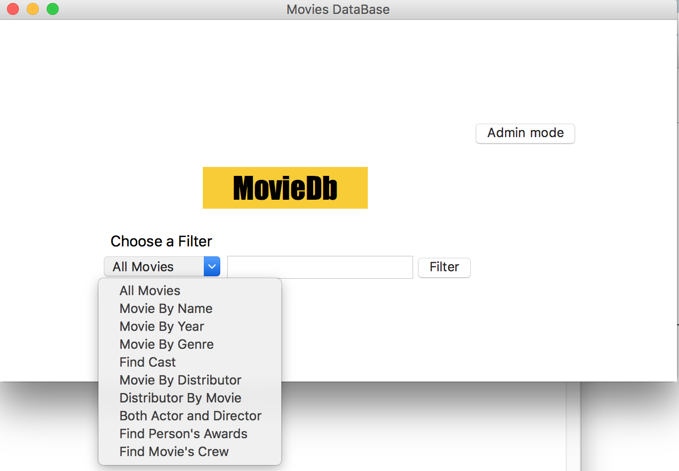
Task: Click inside the empty search text field
Action: [x=320, y=267]
